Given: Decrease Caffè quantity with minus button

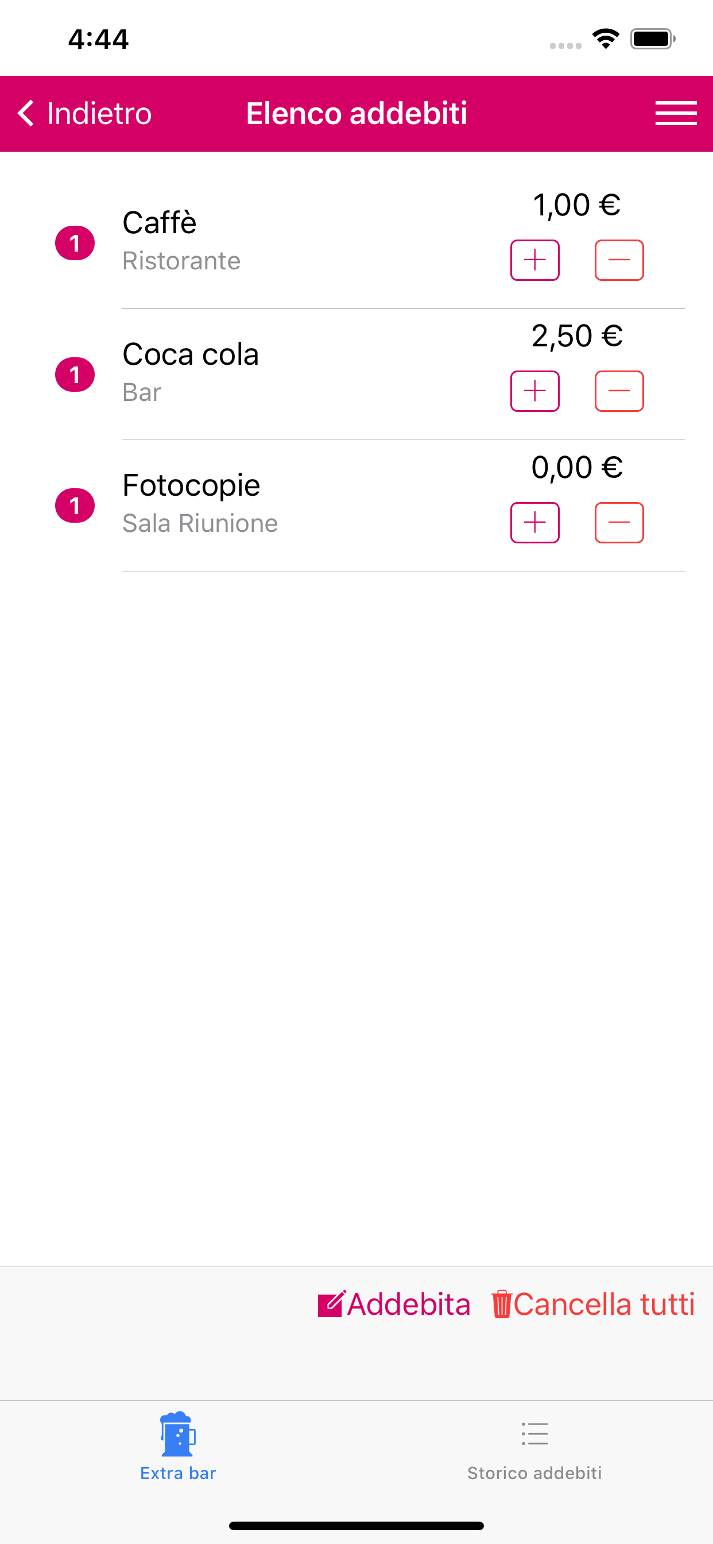Looking at the screenshot, I should [x=619, y=260].
